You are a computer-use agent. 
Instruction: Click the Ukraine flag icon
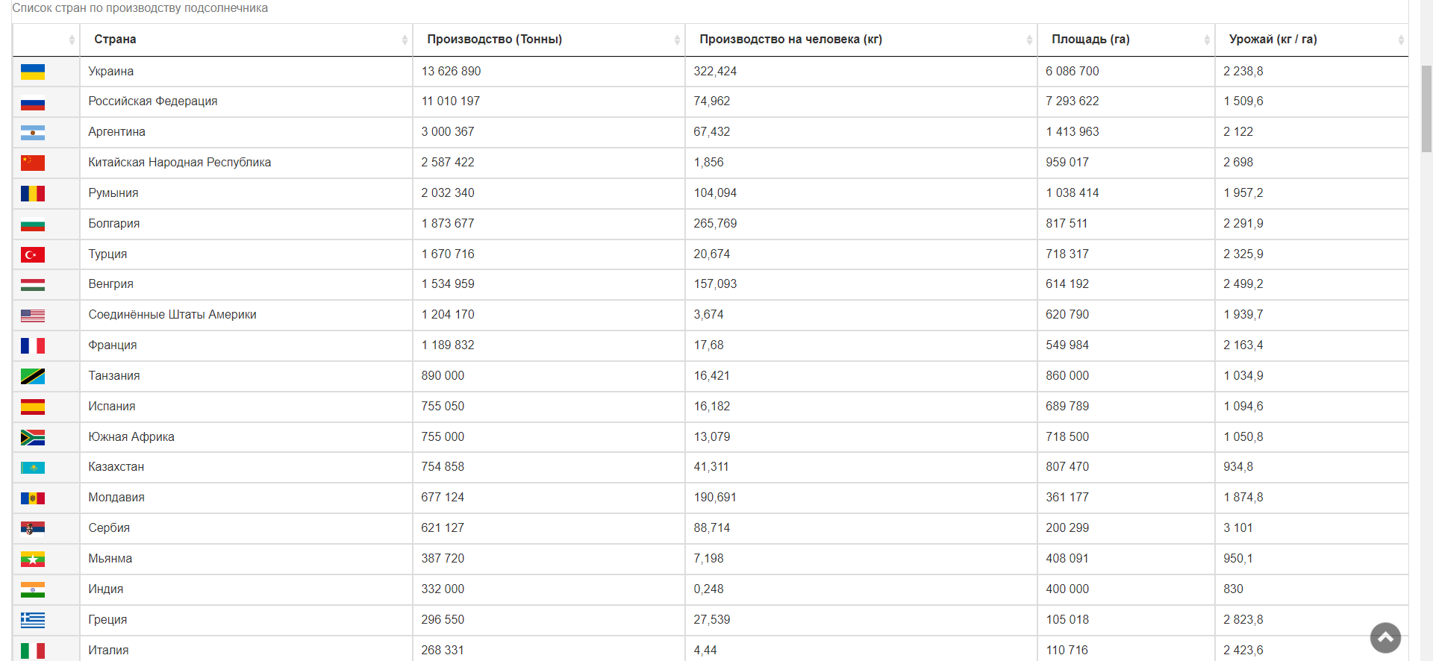point(33,72)
